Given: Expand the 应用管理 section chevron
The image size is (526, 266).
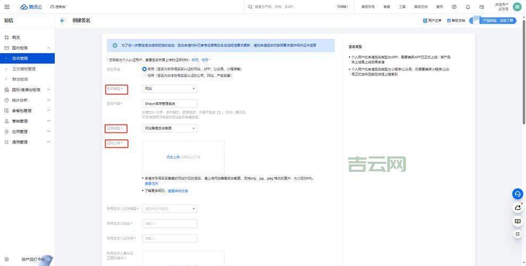Looking at the screenshot, I should point(48,131).
